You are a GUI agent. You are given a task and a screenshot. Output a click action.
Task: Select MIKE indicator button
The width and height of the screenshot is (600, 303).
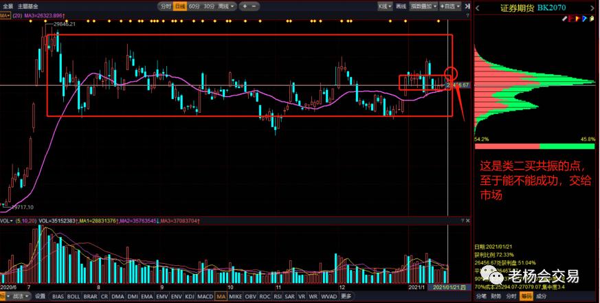(235, 297)
